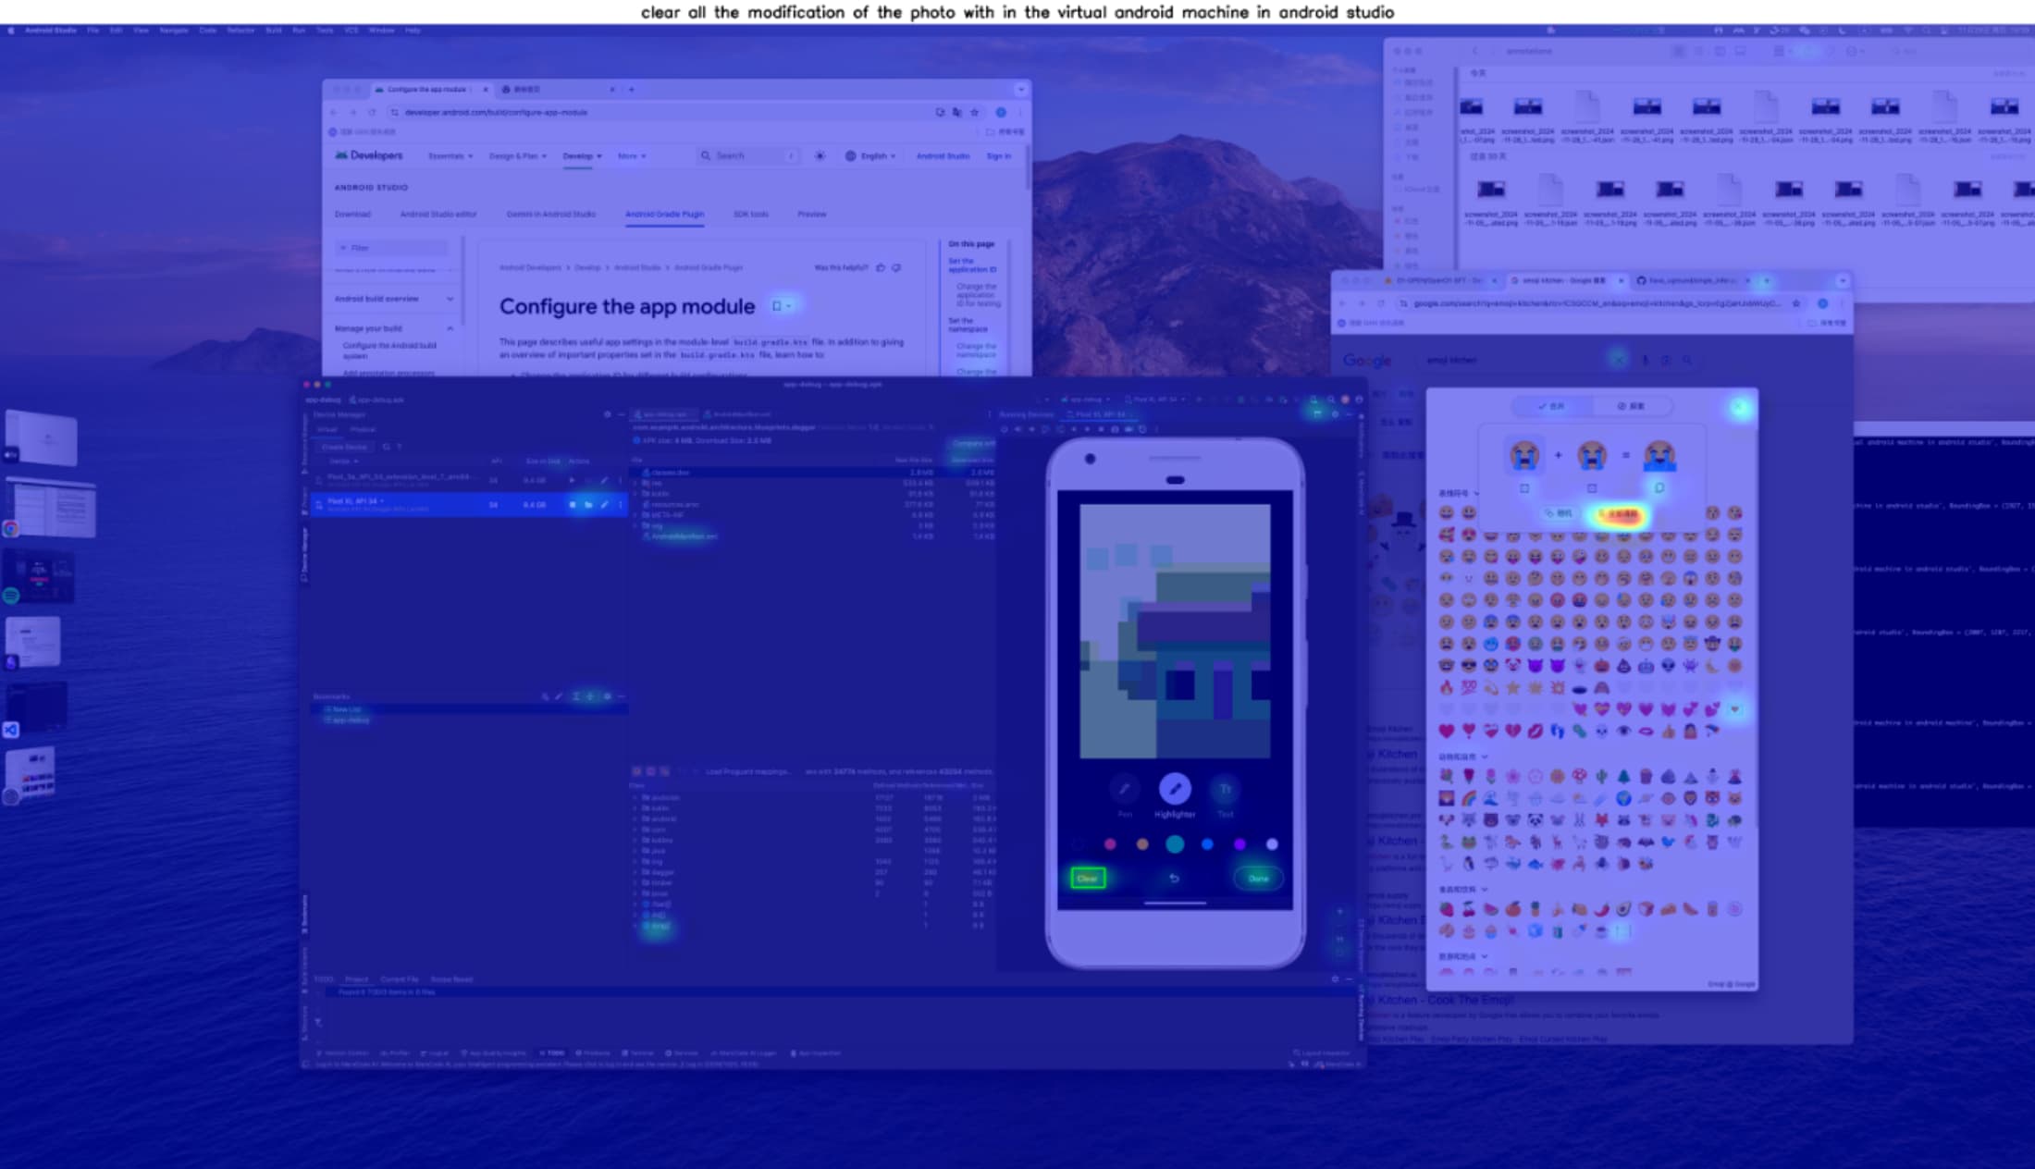Edit Pixel XL device pencil icon

tap(604, 505)
